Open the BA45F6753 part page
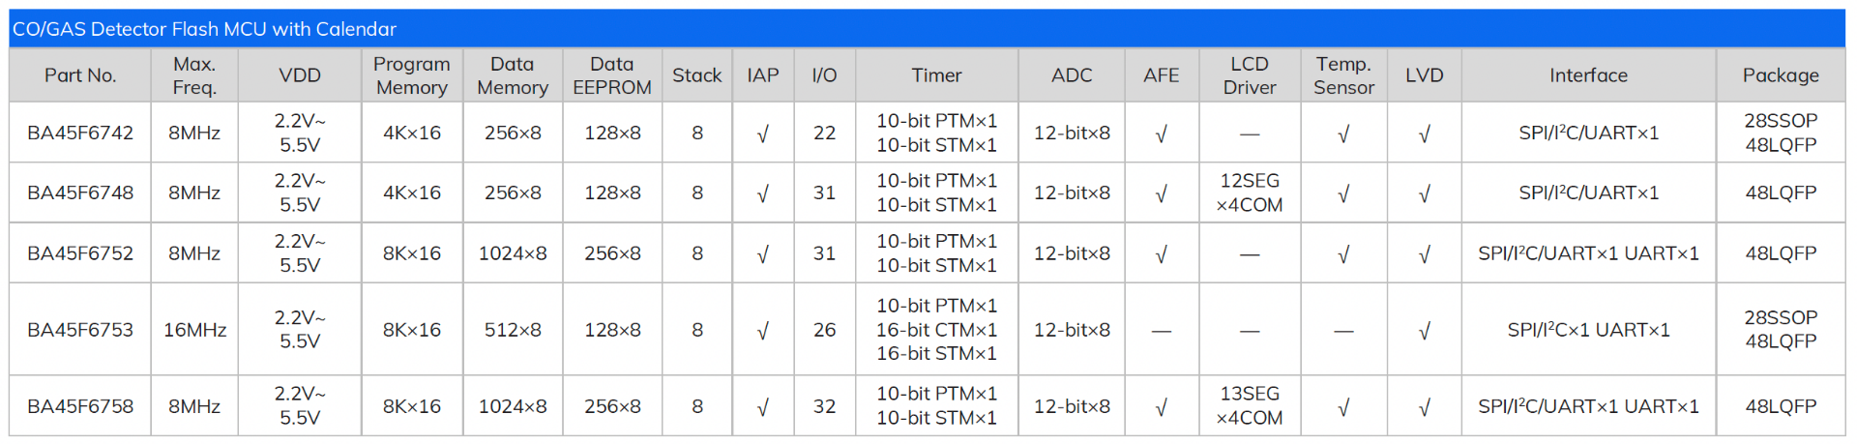 (80, 330)
